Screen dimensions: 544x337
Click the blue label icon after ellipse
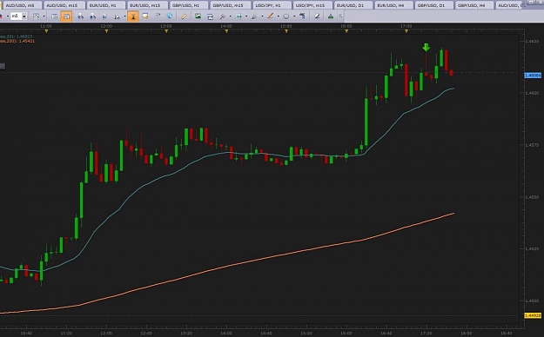(302, 16)
